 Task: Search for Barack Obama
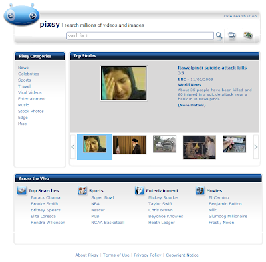(45, 197)
